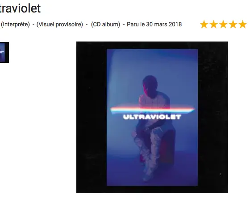Click the black border of the artwork
Viewport: 250px width, 208px height.
point(92,117)
